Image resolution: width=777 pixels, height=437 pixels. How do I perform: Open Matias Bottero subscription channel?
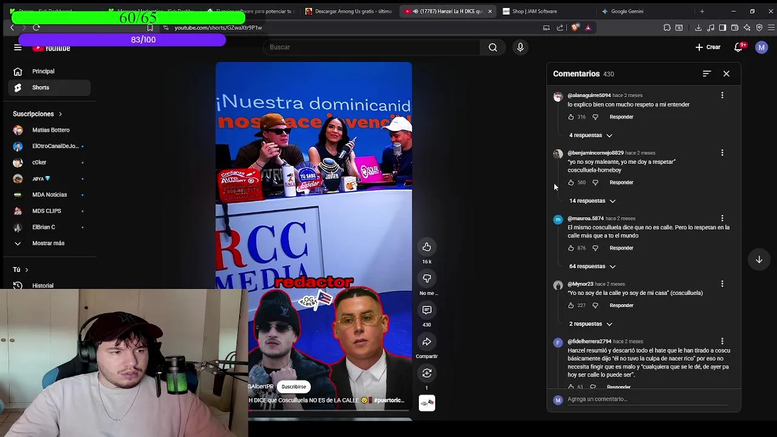(50, 130)
